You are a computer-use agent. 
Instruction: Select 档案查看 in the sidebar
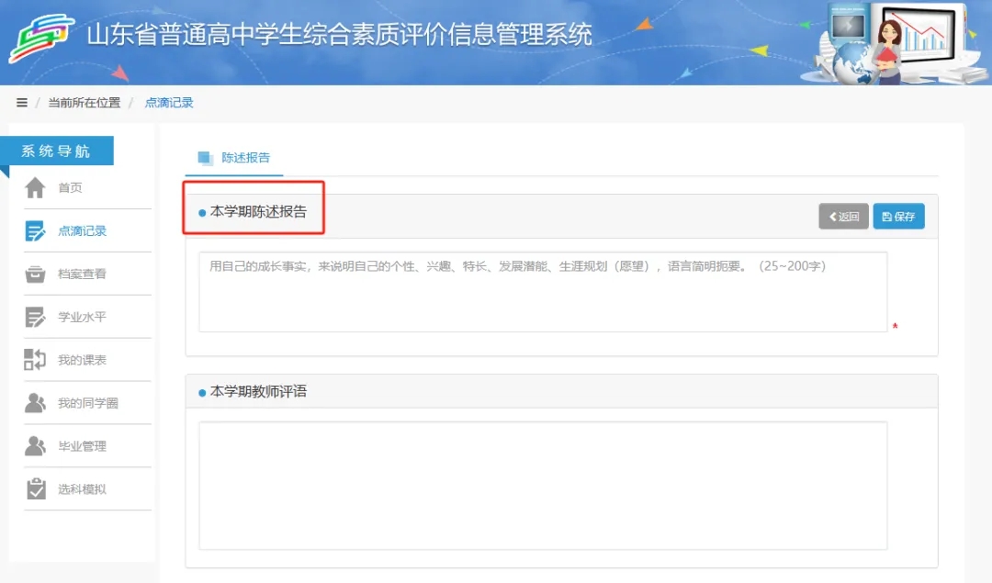[x=82, y=275]
